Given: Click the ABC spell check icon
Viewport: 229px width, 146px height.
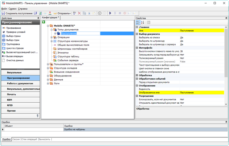Looking at the screenshot, I should [74, 13].
